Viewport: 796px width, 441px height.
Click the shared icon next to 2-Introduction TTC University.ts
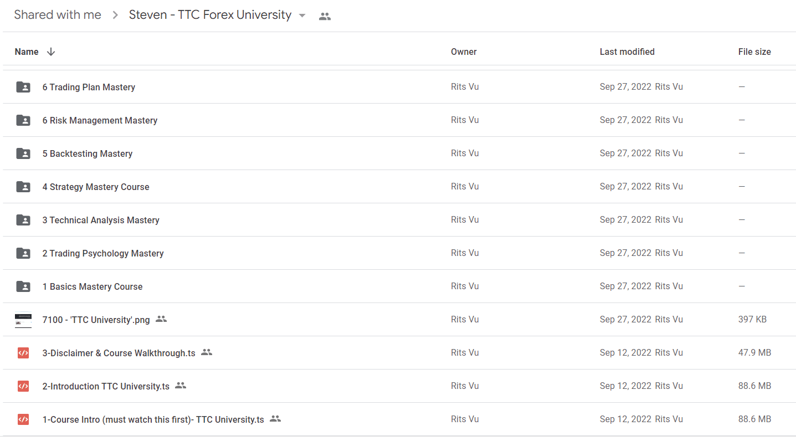tap(181, 386)
